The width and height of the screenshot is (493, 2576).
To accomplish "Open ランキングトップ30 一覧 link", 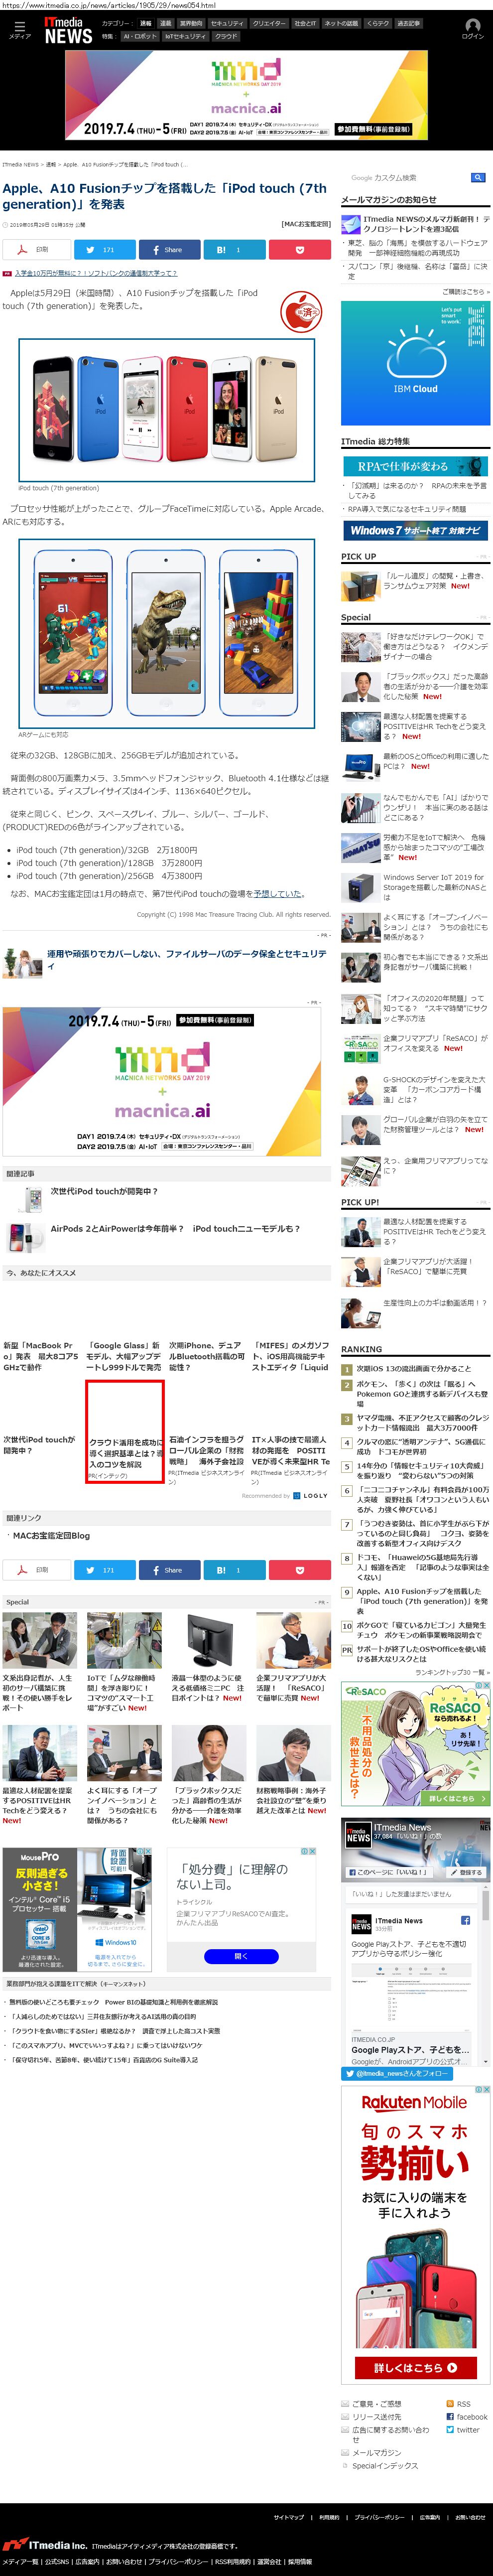I will pos(452,1671).
